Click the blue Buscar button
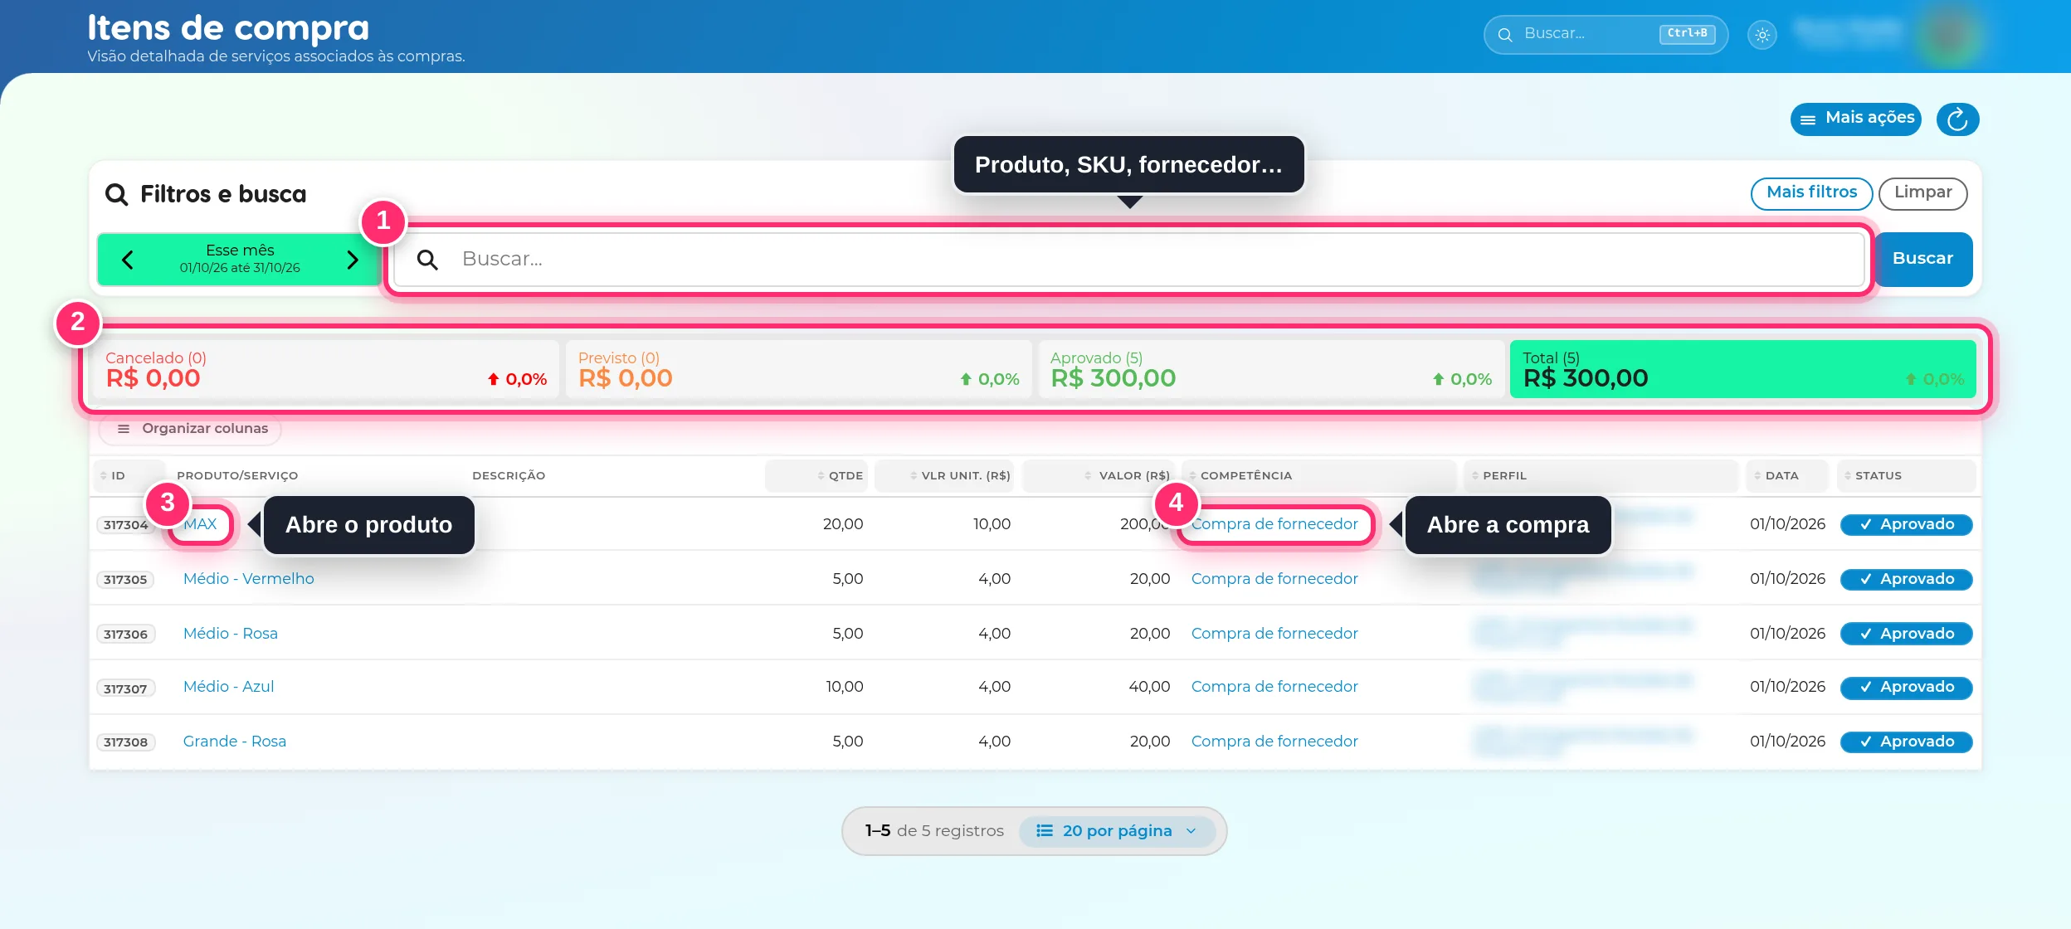 coord(1922,259)
